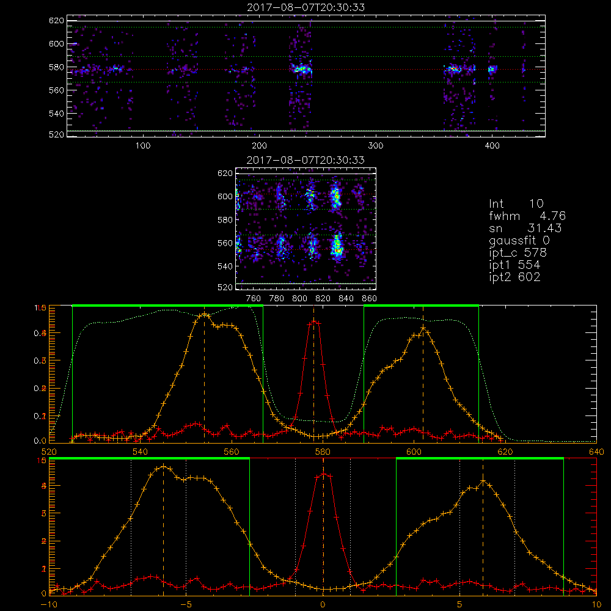Screen dimensions: 611x611
Task: Click x-axis label 100 on top spectrogram
Action: (x=143, y=146)
